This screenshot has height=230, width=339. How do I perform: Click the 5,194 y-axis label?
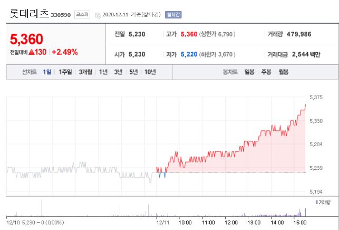[x=316, y=191]
